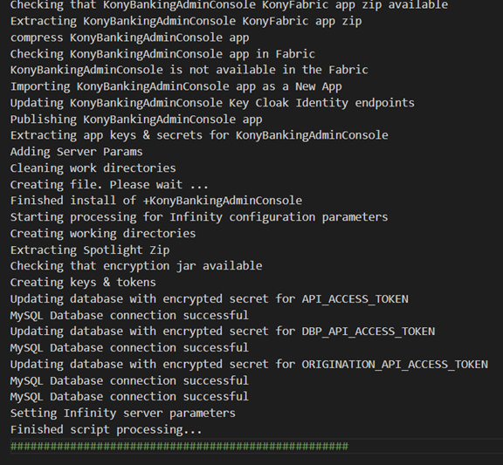Click the green hash separator line
This screenshot has height=465, width=503.
click(179, 446)
